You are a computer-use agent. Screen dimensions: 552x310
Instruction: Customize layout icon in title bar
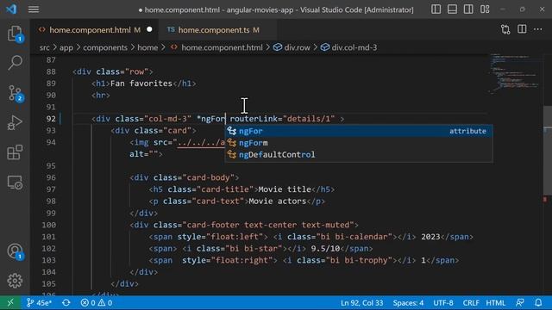click(x=485, y=9)
